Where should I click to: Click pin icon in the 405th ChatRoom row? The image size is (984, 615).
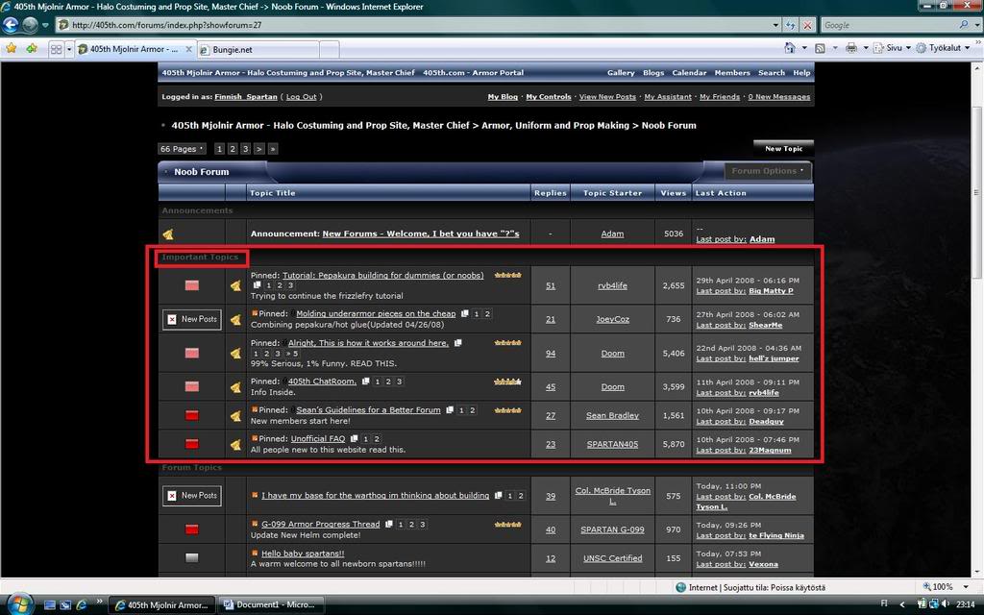(x=235, y=387)
